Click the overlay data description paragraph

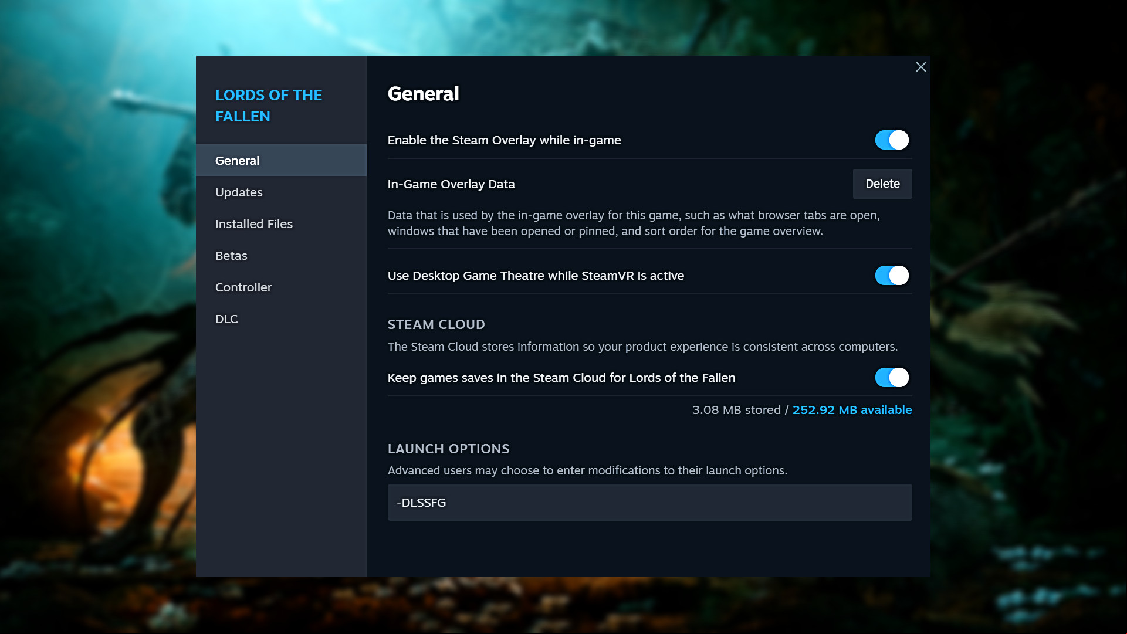(634, 223)
